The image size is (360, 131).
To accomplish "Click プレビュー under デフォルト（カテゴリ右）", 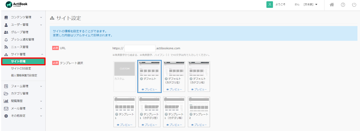I will pos(199,89).
